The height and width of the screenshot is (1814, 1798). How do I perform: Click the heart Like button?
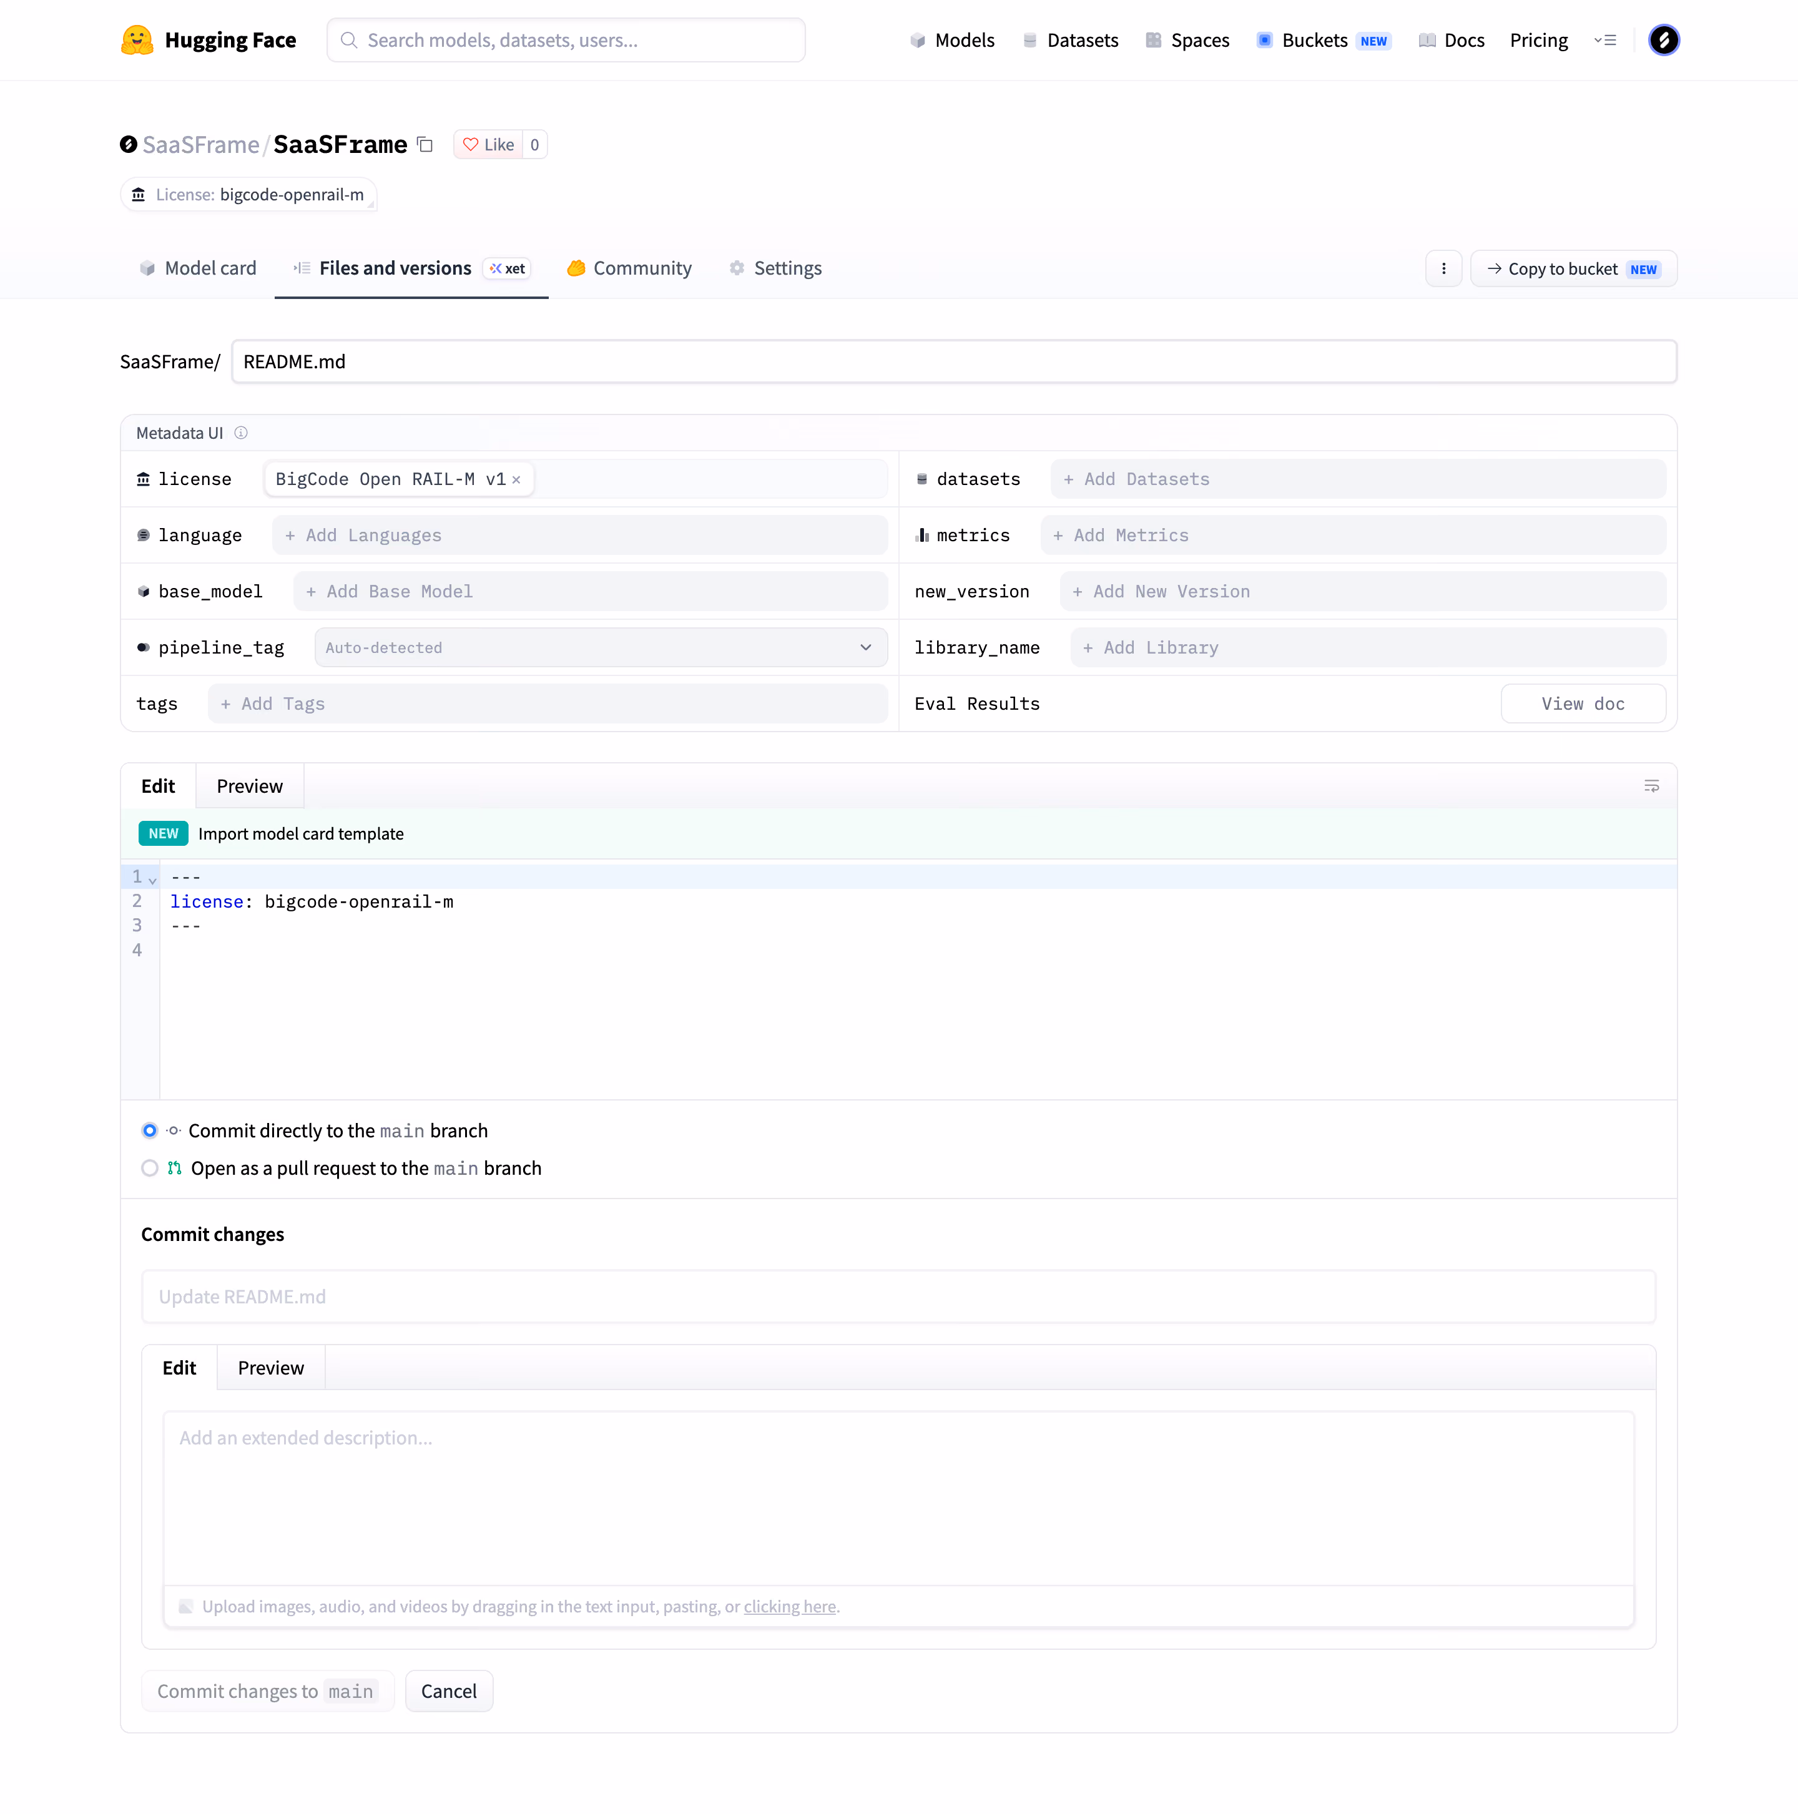click(488, 145)
